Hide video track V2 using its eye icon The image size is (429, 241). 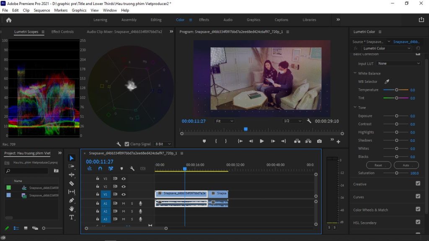tap(123, 186)
